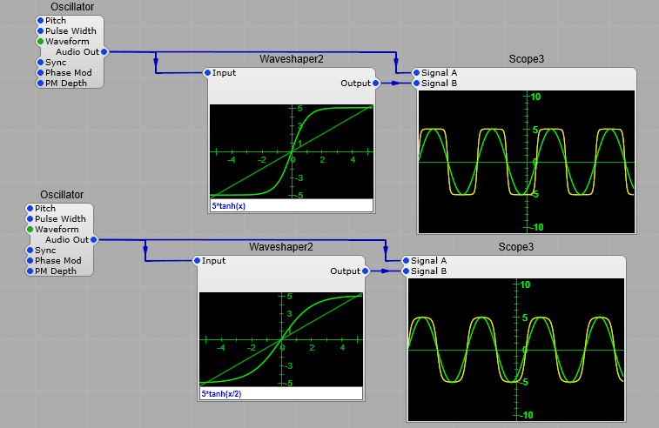The image size is (659, 428).
Task: Click the top Scope3 waveform display
Action: 527,162
